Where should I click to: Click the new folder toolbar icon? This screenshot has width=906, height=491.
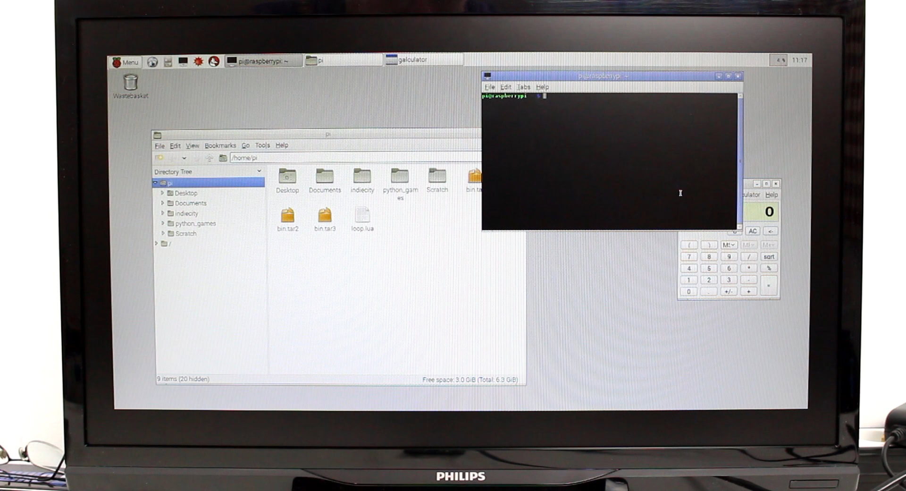(x=159, y=158)
